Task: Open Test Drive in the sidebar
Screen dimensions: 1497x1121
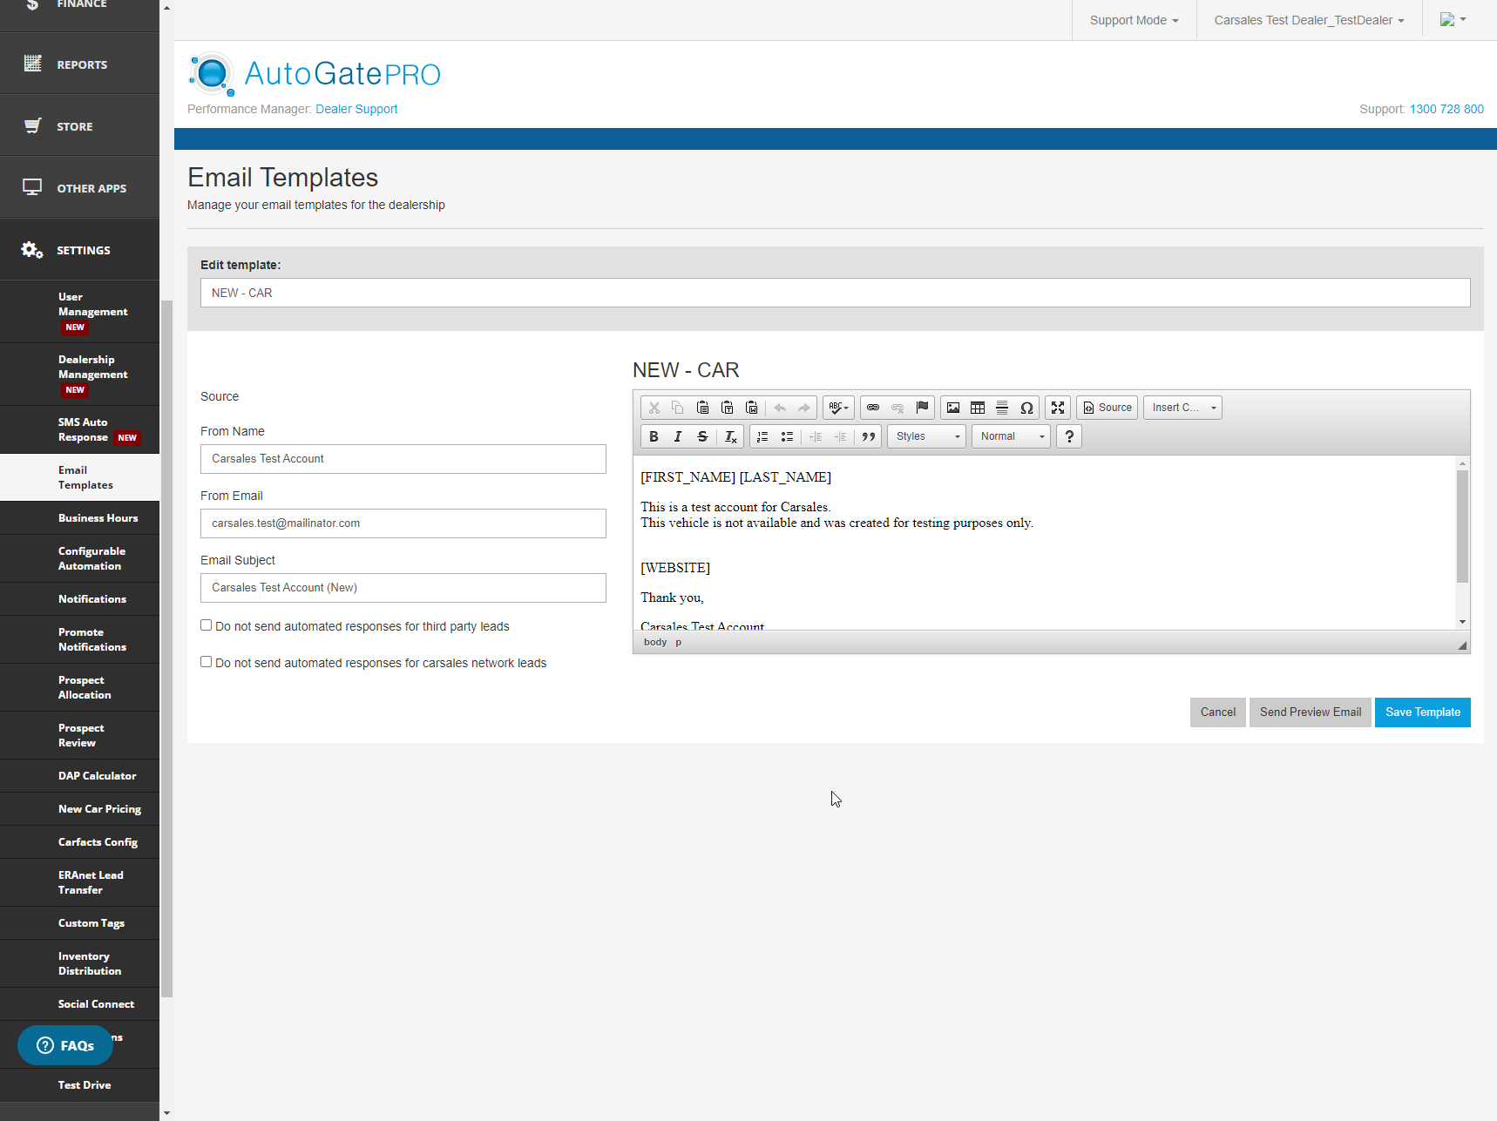Action: (79, 1085)
